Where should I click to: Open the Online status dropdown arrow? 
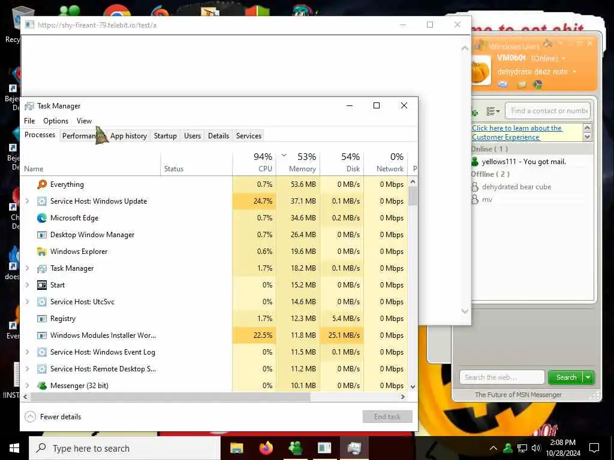(x=564, y=58)
